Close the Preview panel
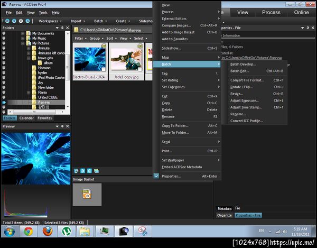The width and height of the screenshot is (317, 248). tap(68, 126)
